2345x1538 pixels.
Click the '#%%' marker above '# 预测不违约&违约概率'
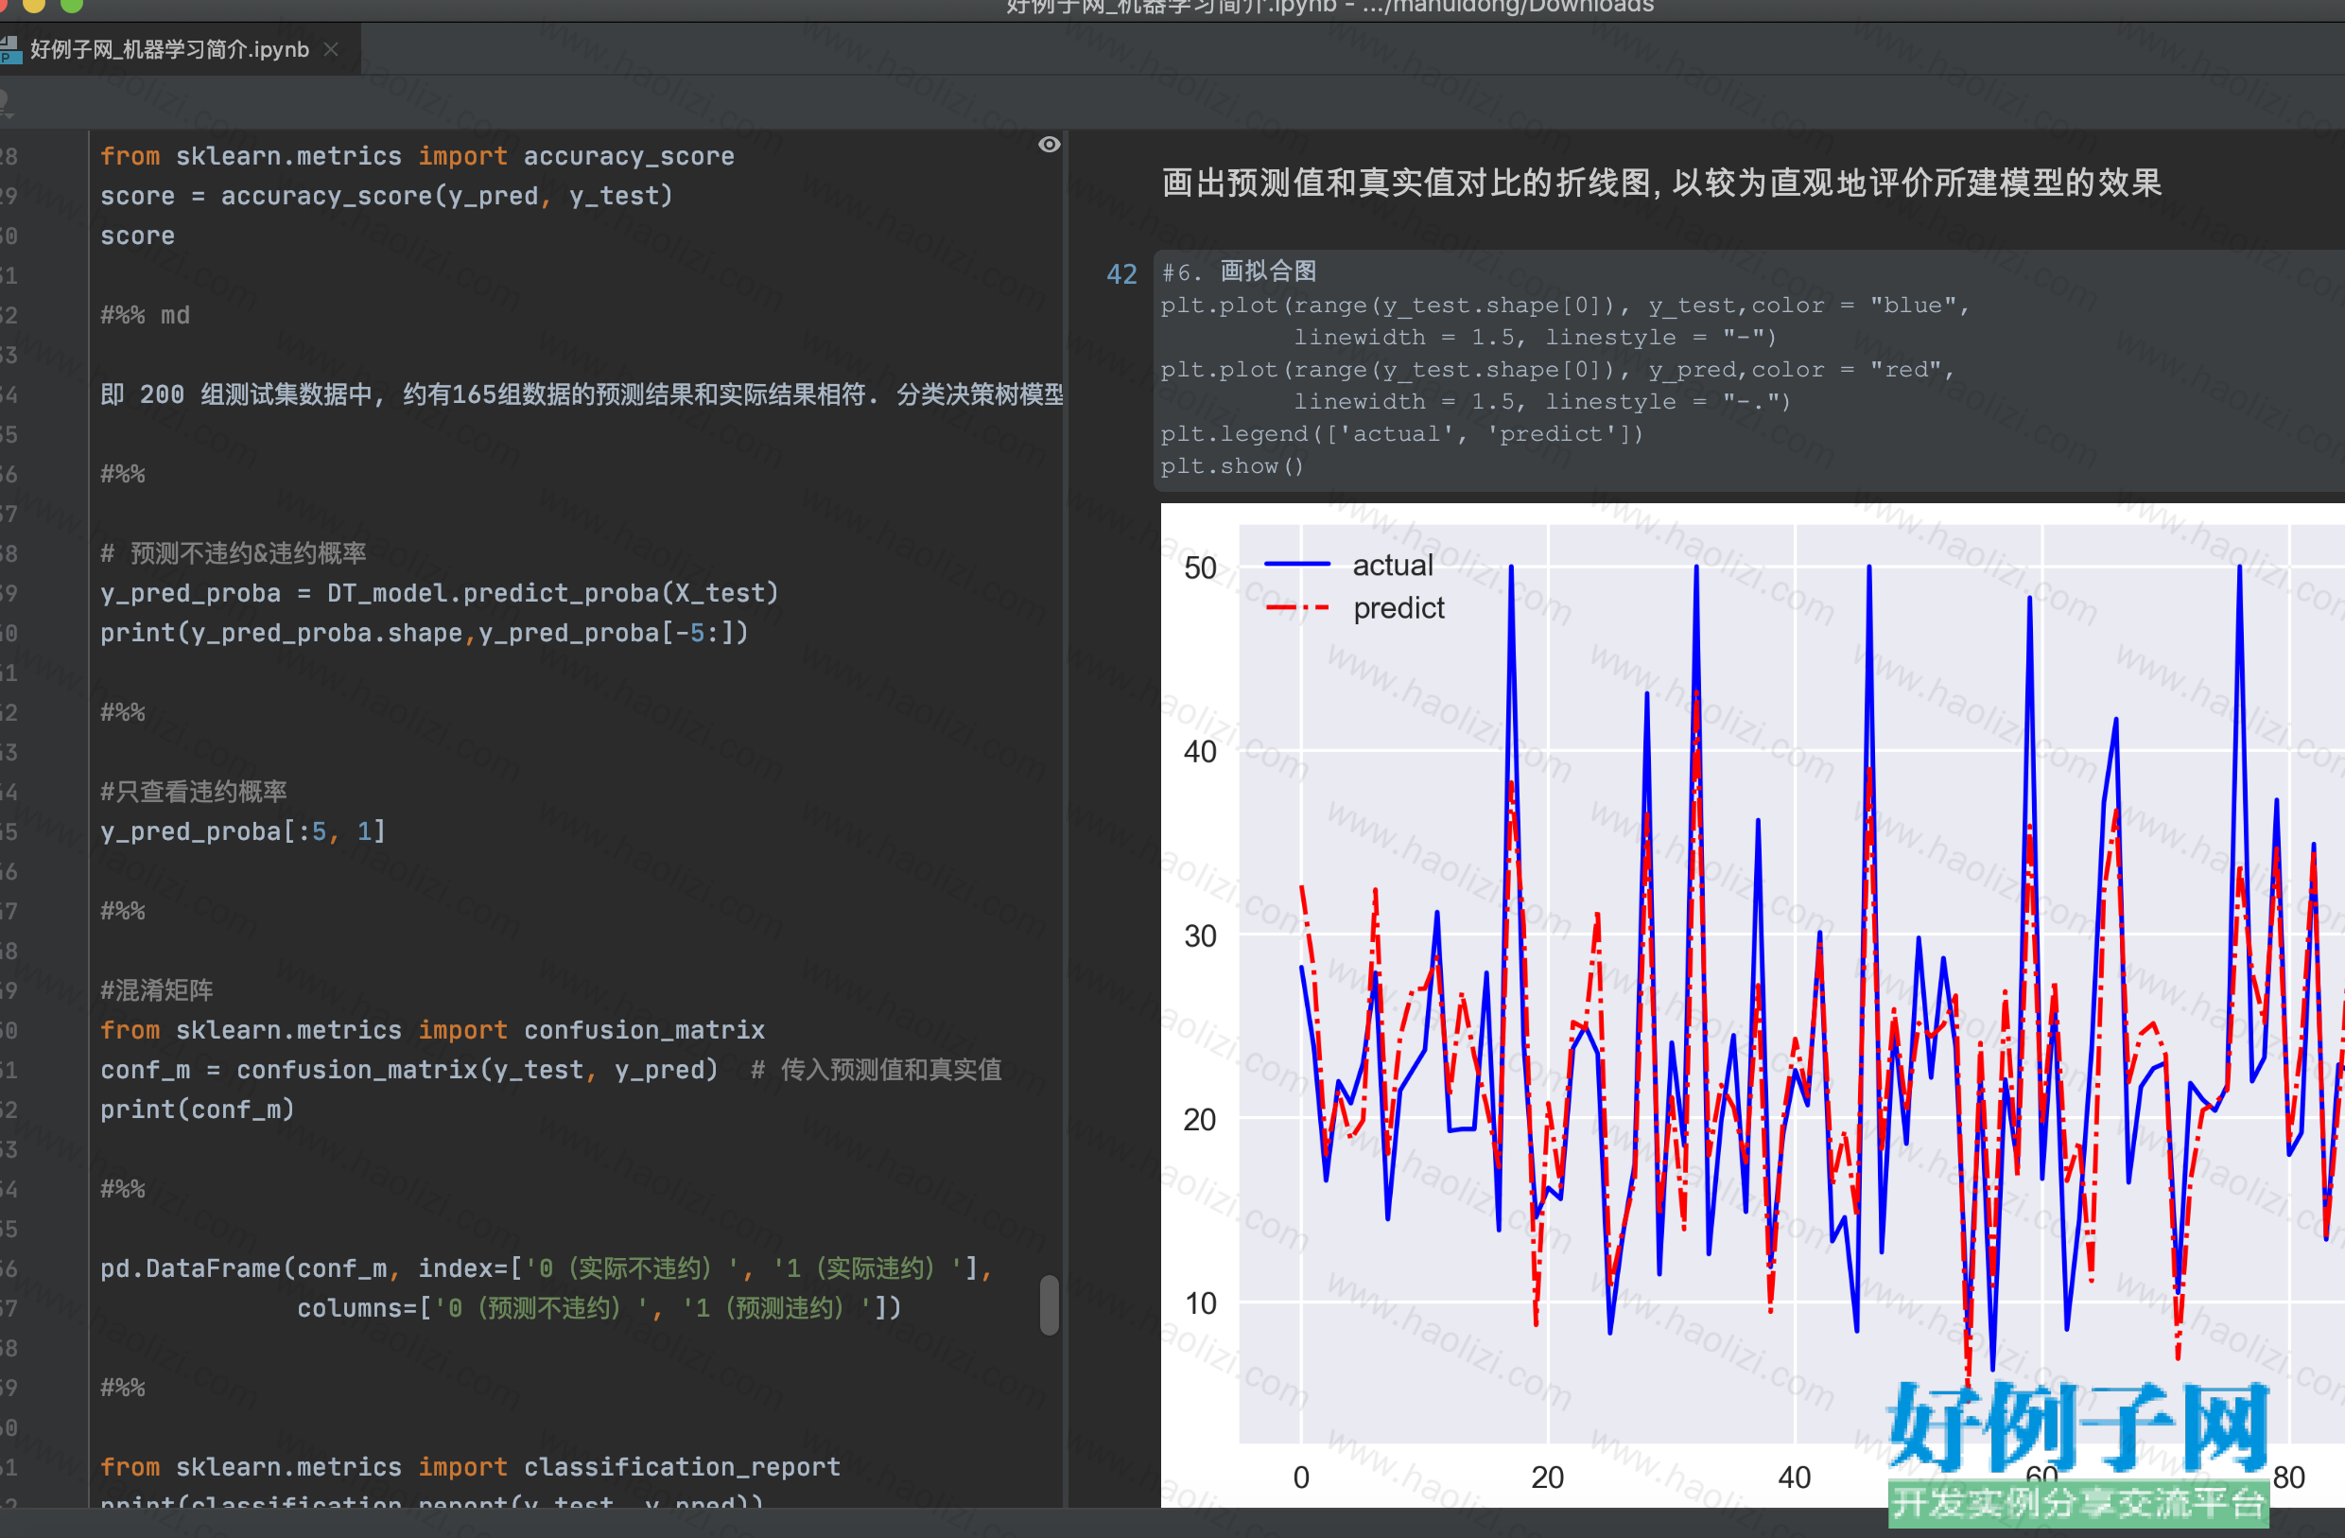point(122,473)
